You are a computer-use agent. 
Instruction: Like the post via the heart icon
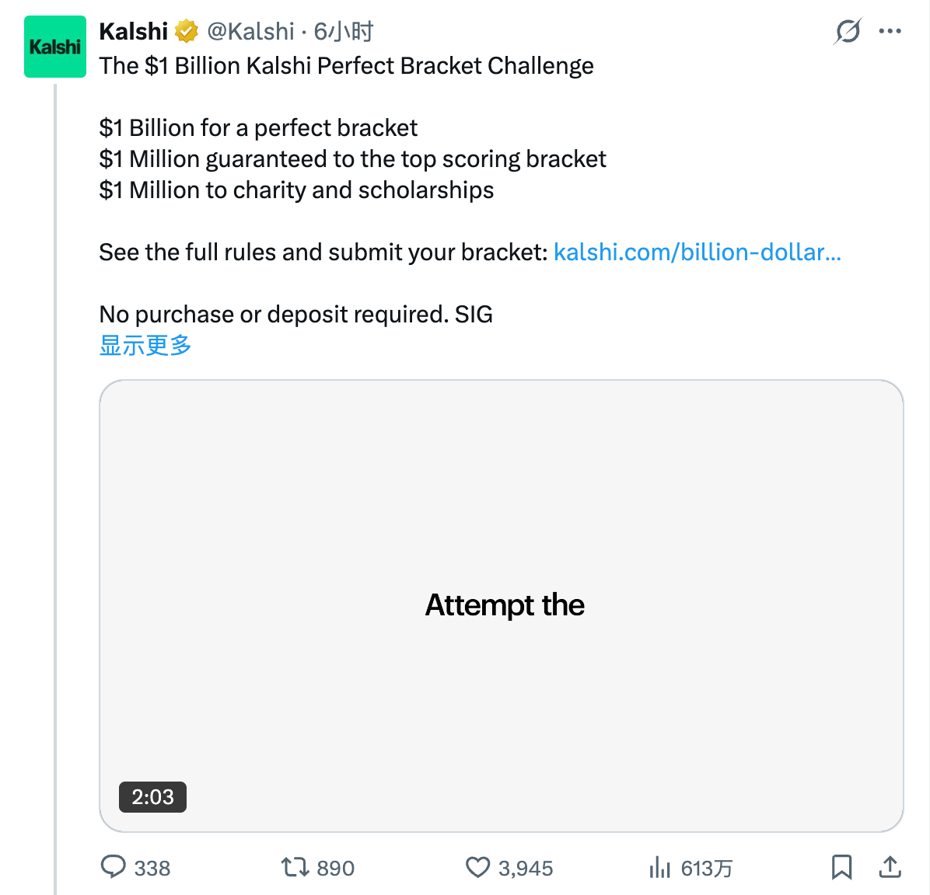click(477, 868)
